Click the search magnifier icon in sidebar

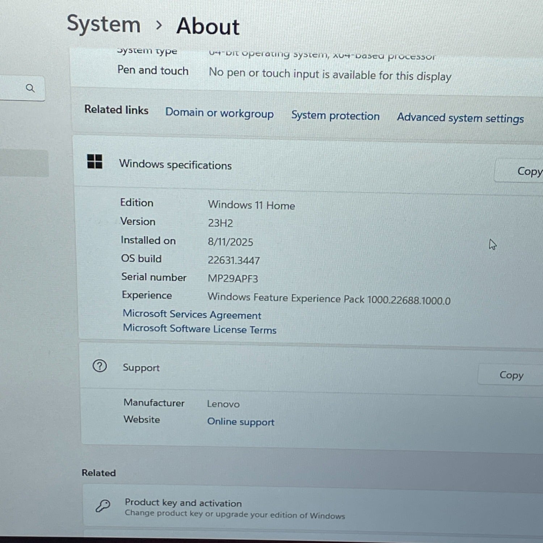point(30,88)
